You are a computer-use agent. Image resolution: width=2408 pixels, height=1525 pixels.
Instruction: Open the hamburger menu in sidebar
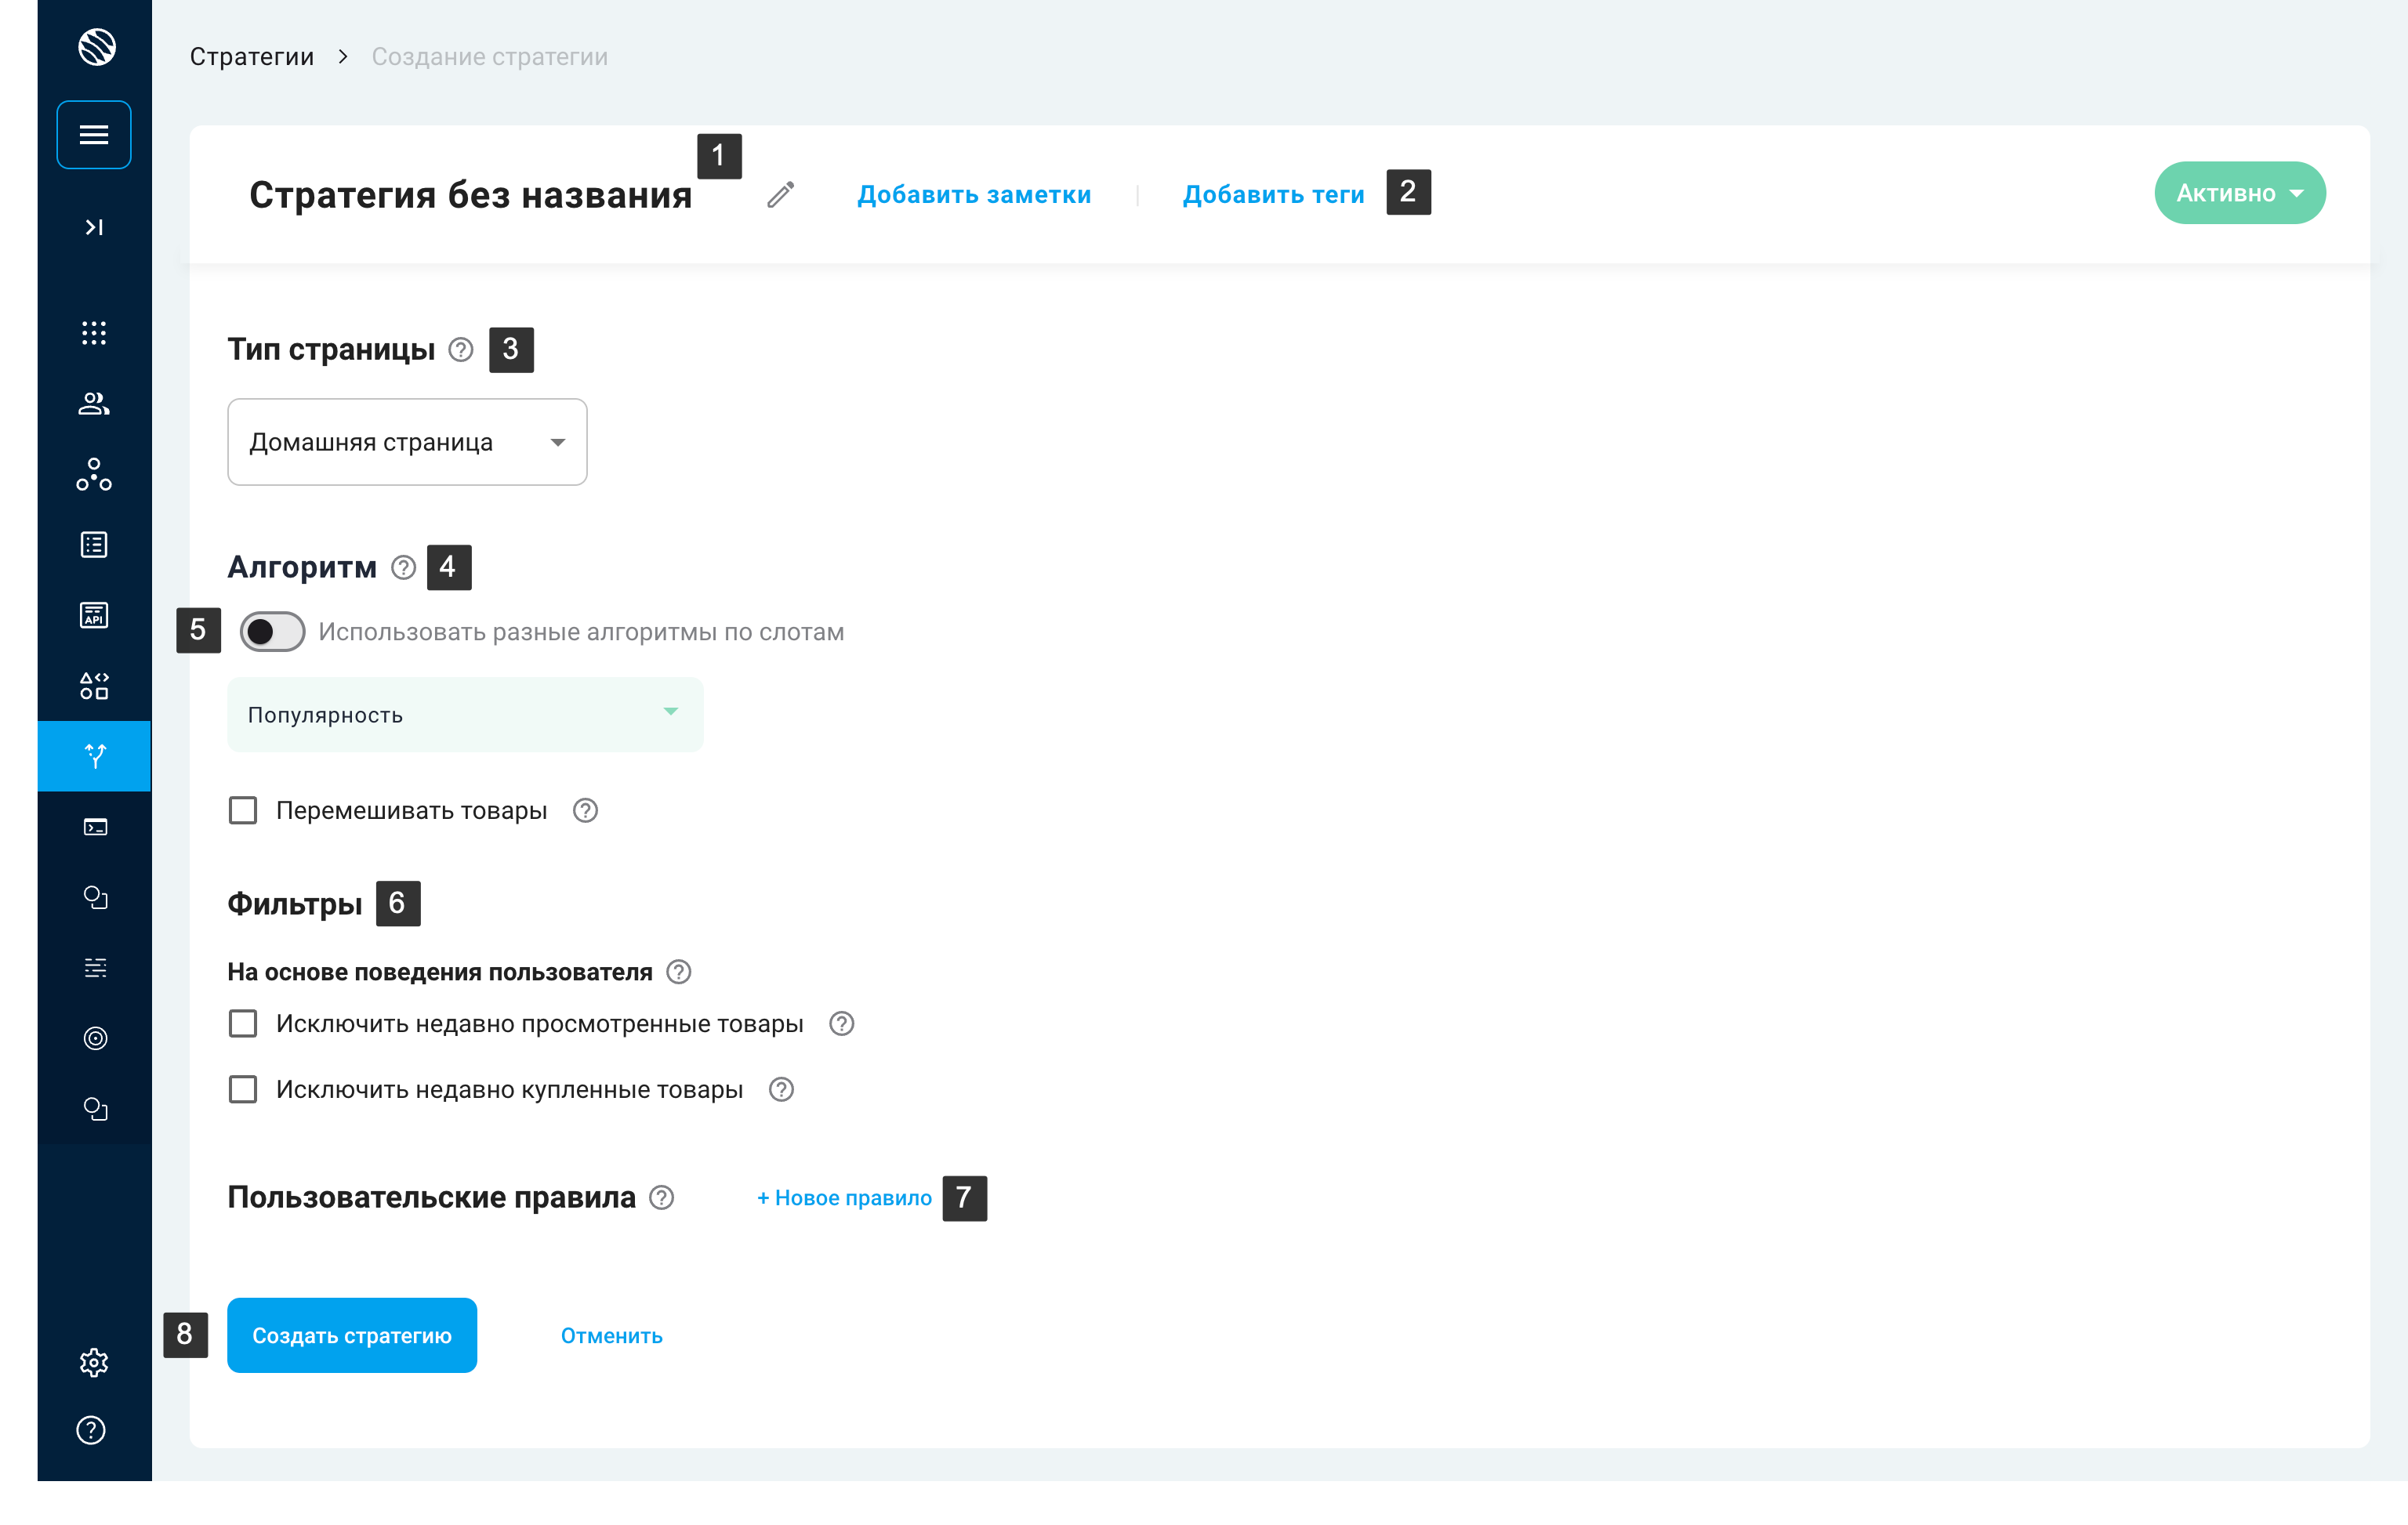94,135
